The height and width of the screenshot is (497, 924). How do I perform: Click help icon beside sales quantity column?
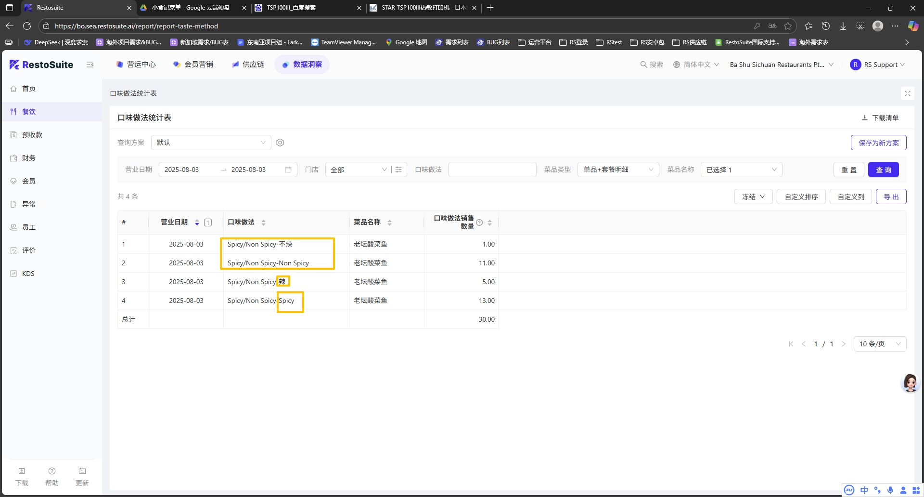[479, 222]
